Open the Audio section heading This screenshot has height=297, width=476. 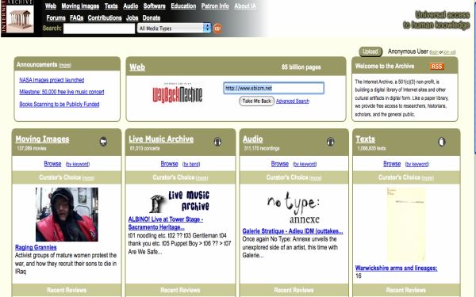(x=252, y=139)
